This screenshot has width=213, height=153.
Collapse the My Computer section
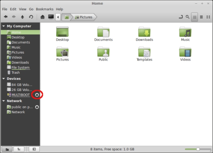4,26
